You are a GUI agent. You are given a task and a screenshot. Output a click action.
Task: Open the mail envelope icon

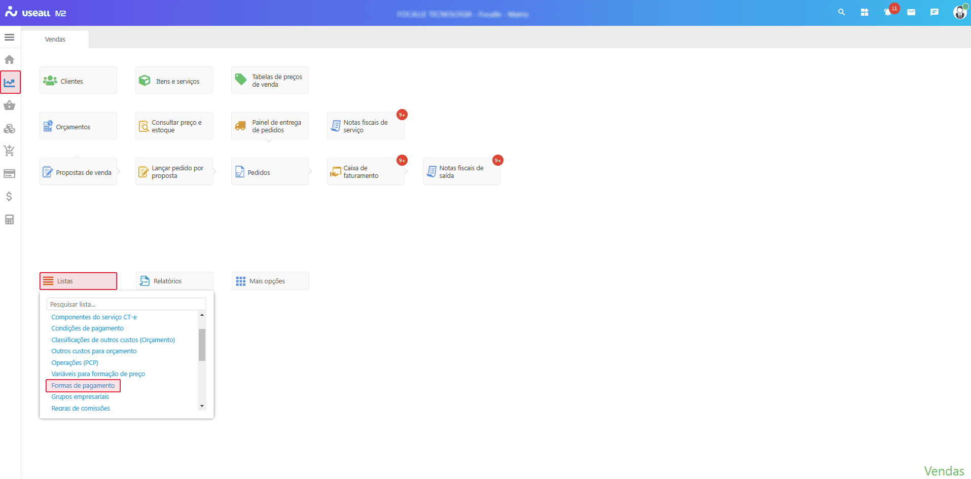911,12
